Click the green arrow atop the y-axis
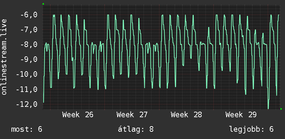The width and height of the screenshot is (285, 139). [43, 4]
